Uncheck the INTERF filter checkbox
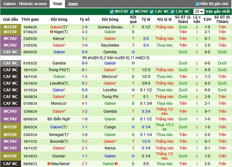This screenshot has width=232, height=167. 112,11
